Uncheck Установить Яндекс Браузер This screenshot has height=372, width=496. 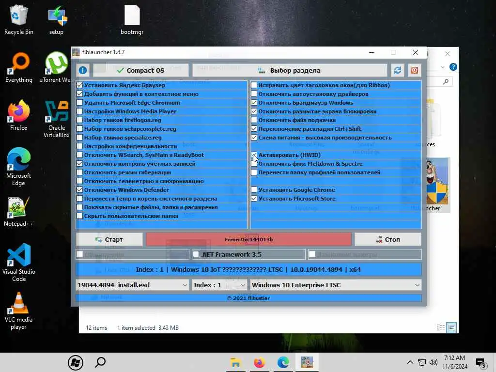[x=80, y=85]
